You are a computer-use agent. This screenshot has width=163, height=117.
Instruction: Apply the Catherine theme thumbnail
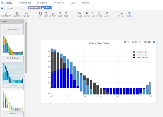13,73
